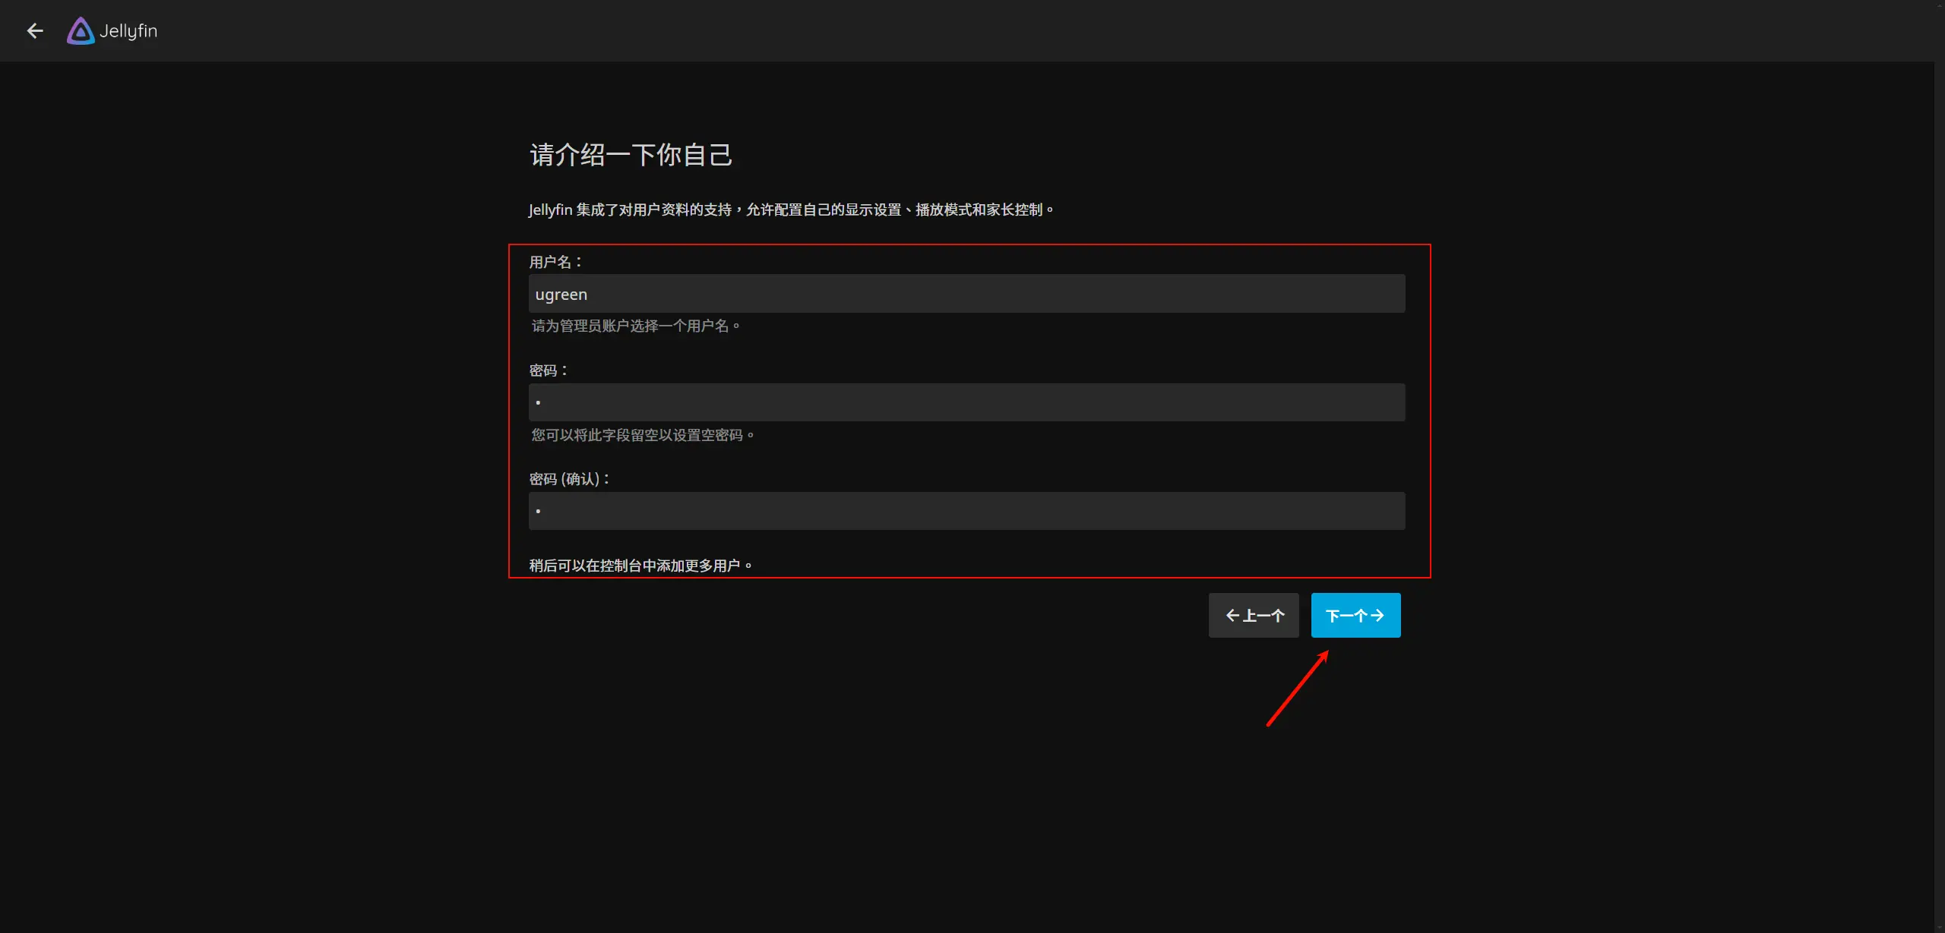The image size is (1945, 933).
Task: Click the note about adding more users
Action: [x=640, y=566]
